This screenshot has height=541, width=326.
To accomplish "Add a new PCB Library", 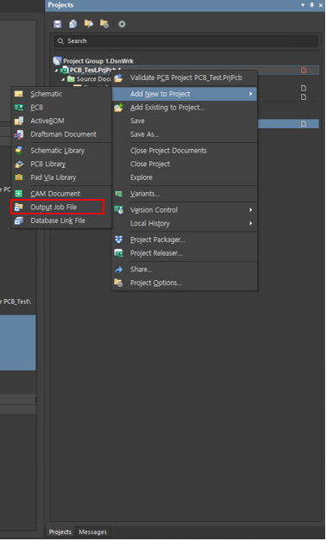I will [48, 164].
